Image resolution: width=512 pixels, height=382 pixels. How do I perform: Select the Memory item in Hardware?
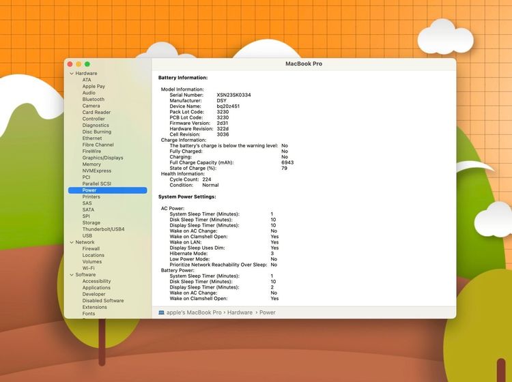[x=91, y=164]
